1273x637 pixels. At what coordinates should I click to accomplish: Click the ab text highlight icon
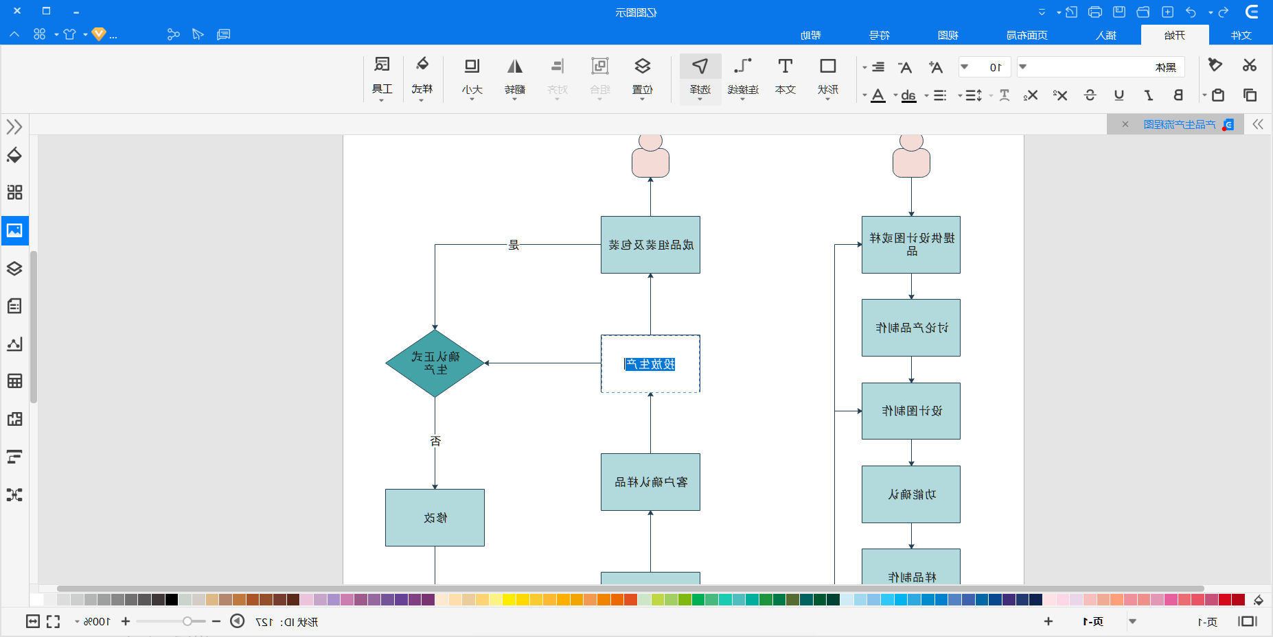pos(908,95)
